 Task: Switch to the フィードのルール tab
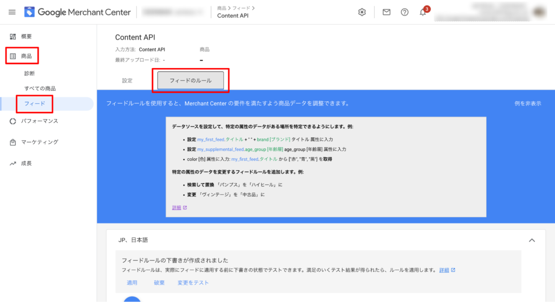coord(191,80)
